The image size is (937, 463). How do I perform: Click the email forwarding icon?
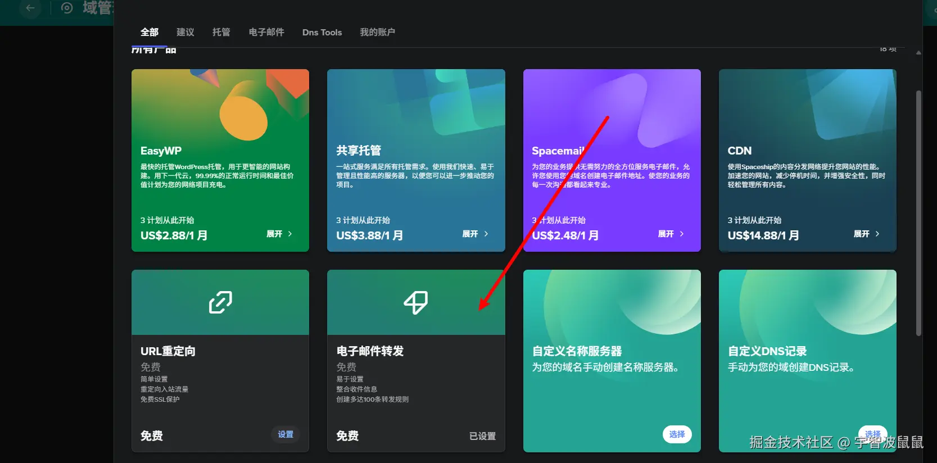[416, 302]
